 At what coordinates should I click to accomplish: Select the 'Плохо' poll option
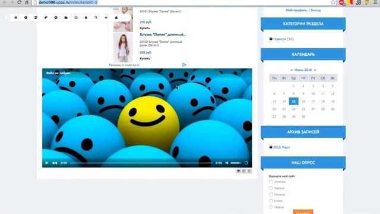click(x=271, y=201)
